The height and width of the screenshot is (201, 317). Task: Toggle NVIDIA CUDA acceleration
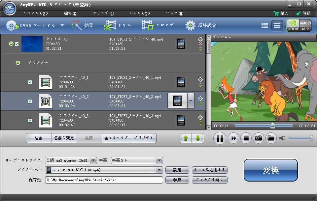pyautogui.click(x=293, y=25)
